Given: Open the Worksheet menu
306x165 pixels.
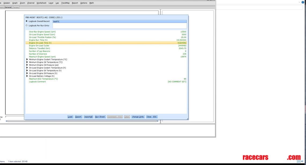Looking at the screenshot, I should click(x=41, y=3).
